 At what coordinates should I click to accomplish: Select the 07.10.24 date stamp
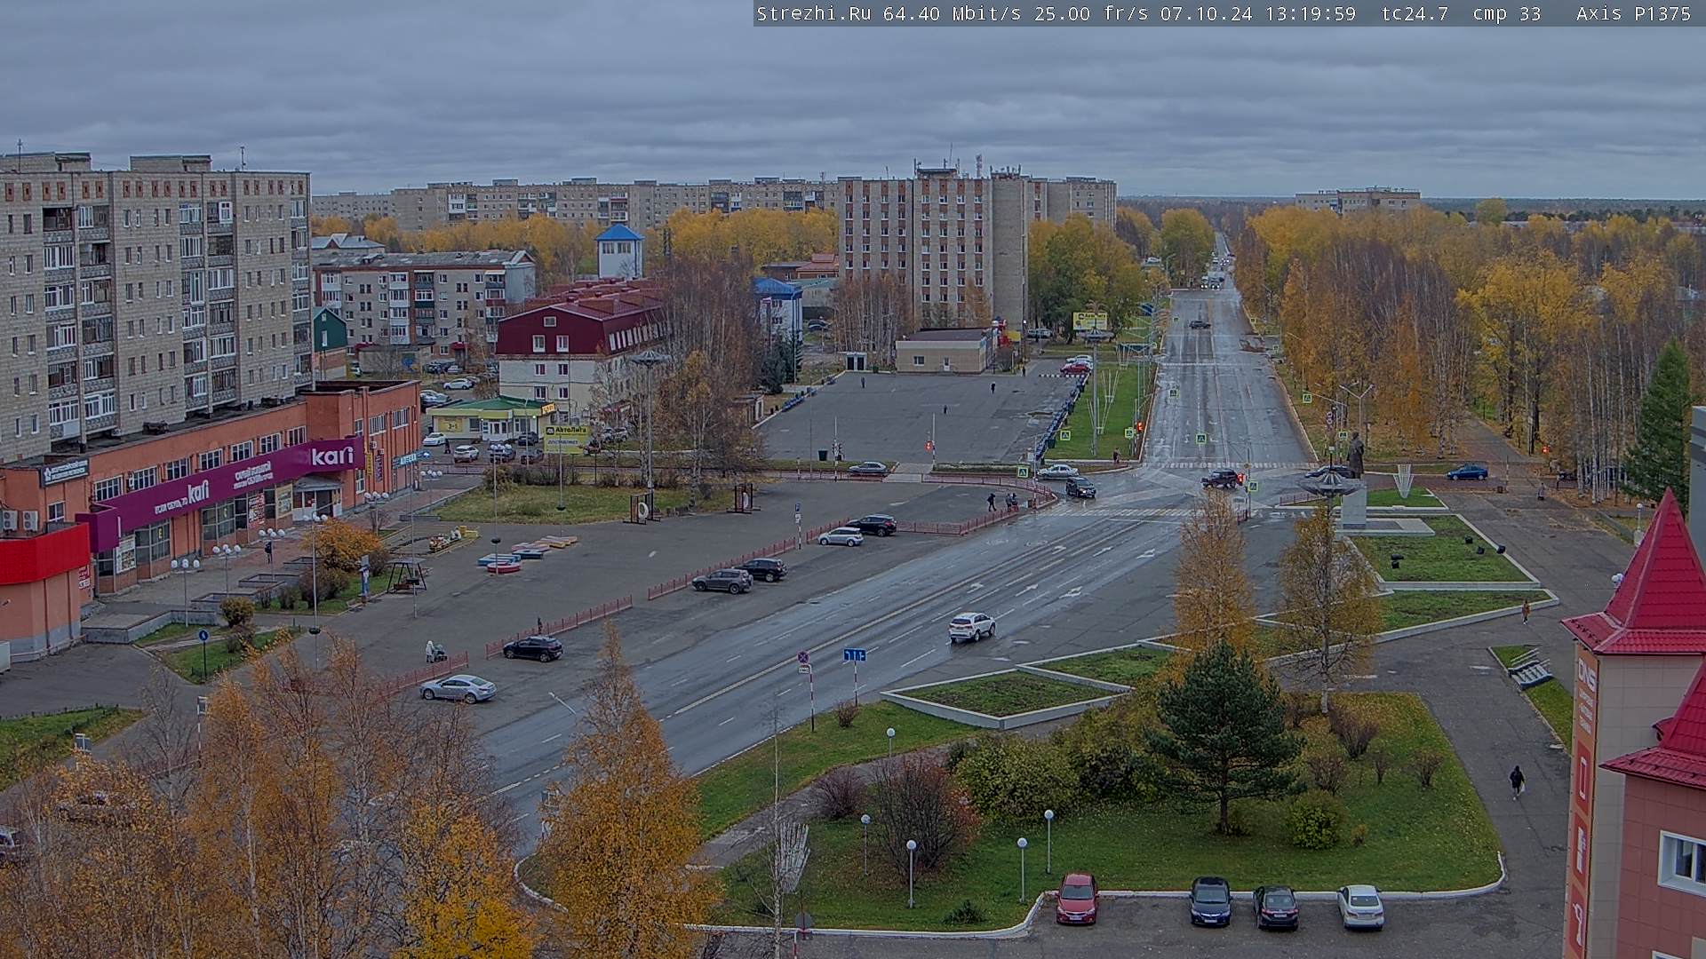pos(1207,13)
